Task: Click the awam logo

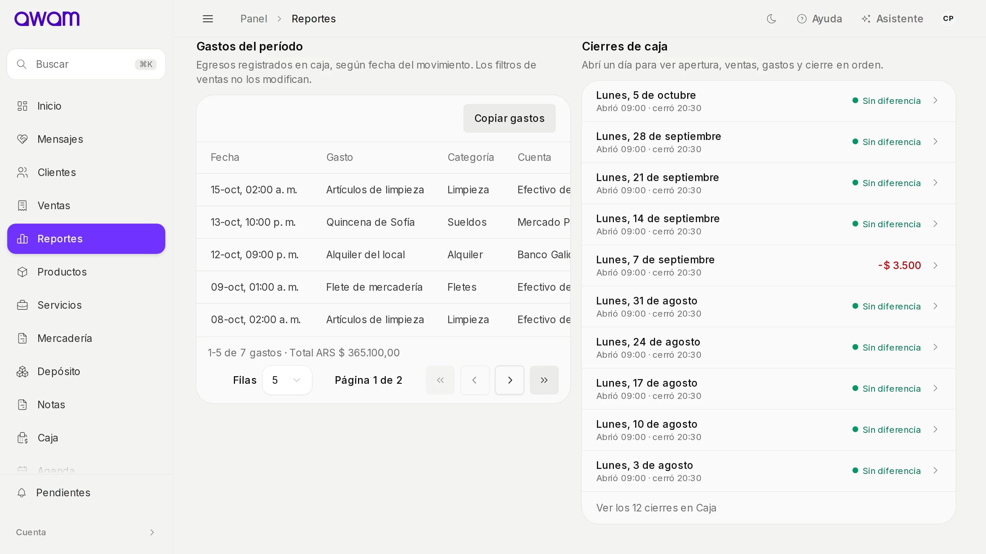Action: pyautogui.click(x=47, y=19)
